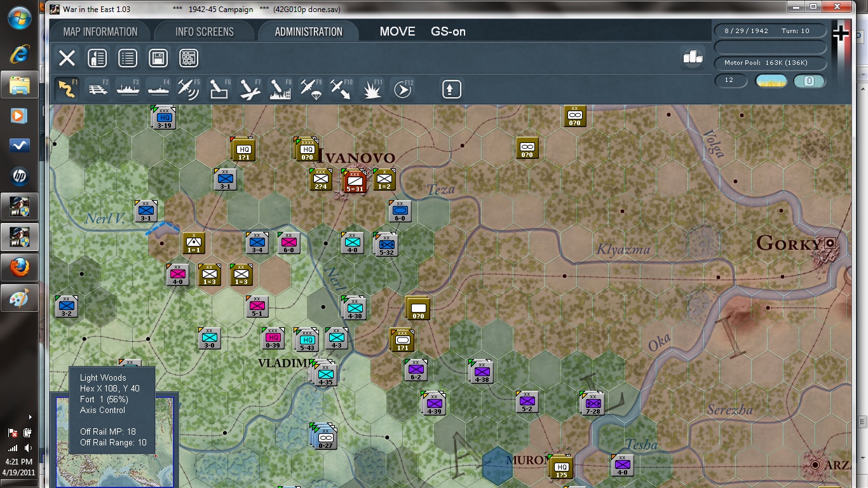This screenshot has width=868, height=488.
Task: Select the 4-35 cyan unit stack
Action: [325, 374]
